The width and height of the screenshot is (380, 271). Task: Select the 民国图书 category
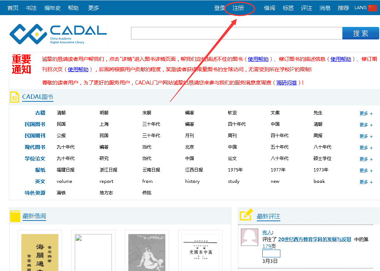click(35, 124)
